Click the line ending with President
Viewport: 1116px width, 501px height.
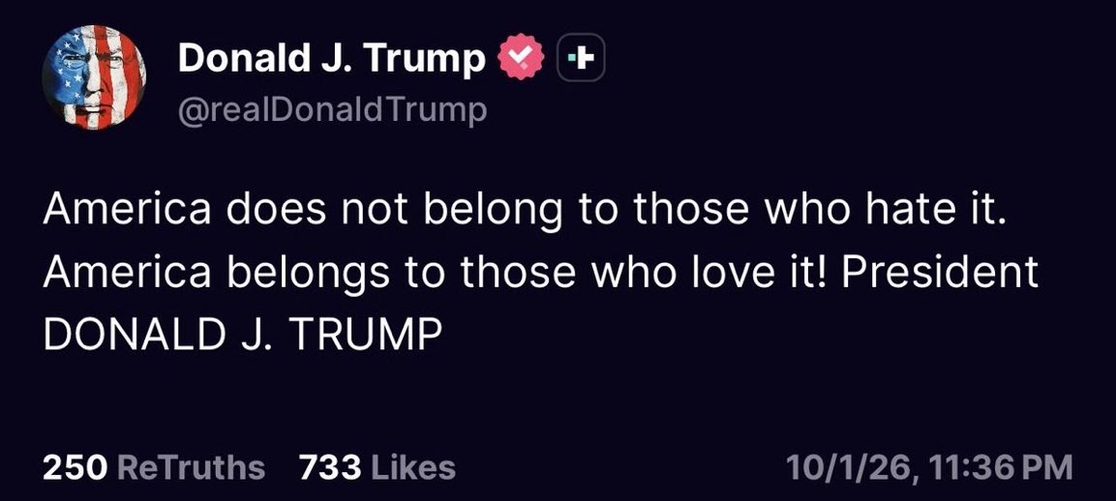pos(540,274)
